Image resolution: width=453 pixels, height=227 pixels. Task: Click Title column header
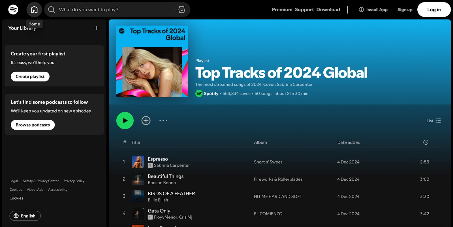136,143
